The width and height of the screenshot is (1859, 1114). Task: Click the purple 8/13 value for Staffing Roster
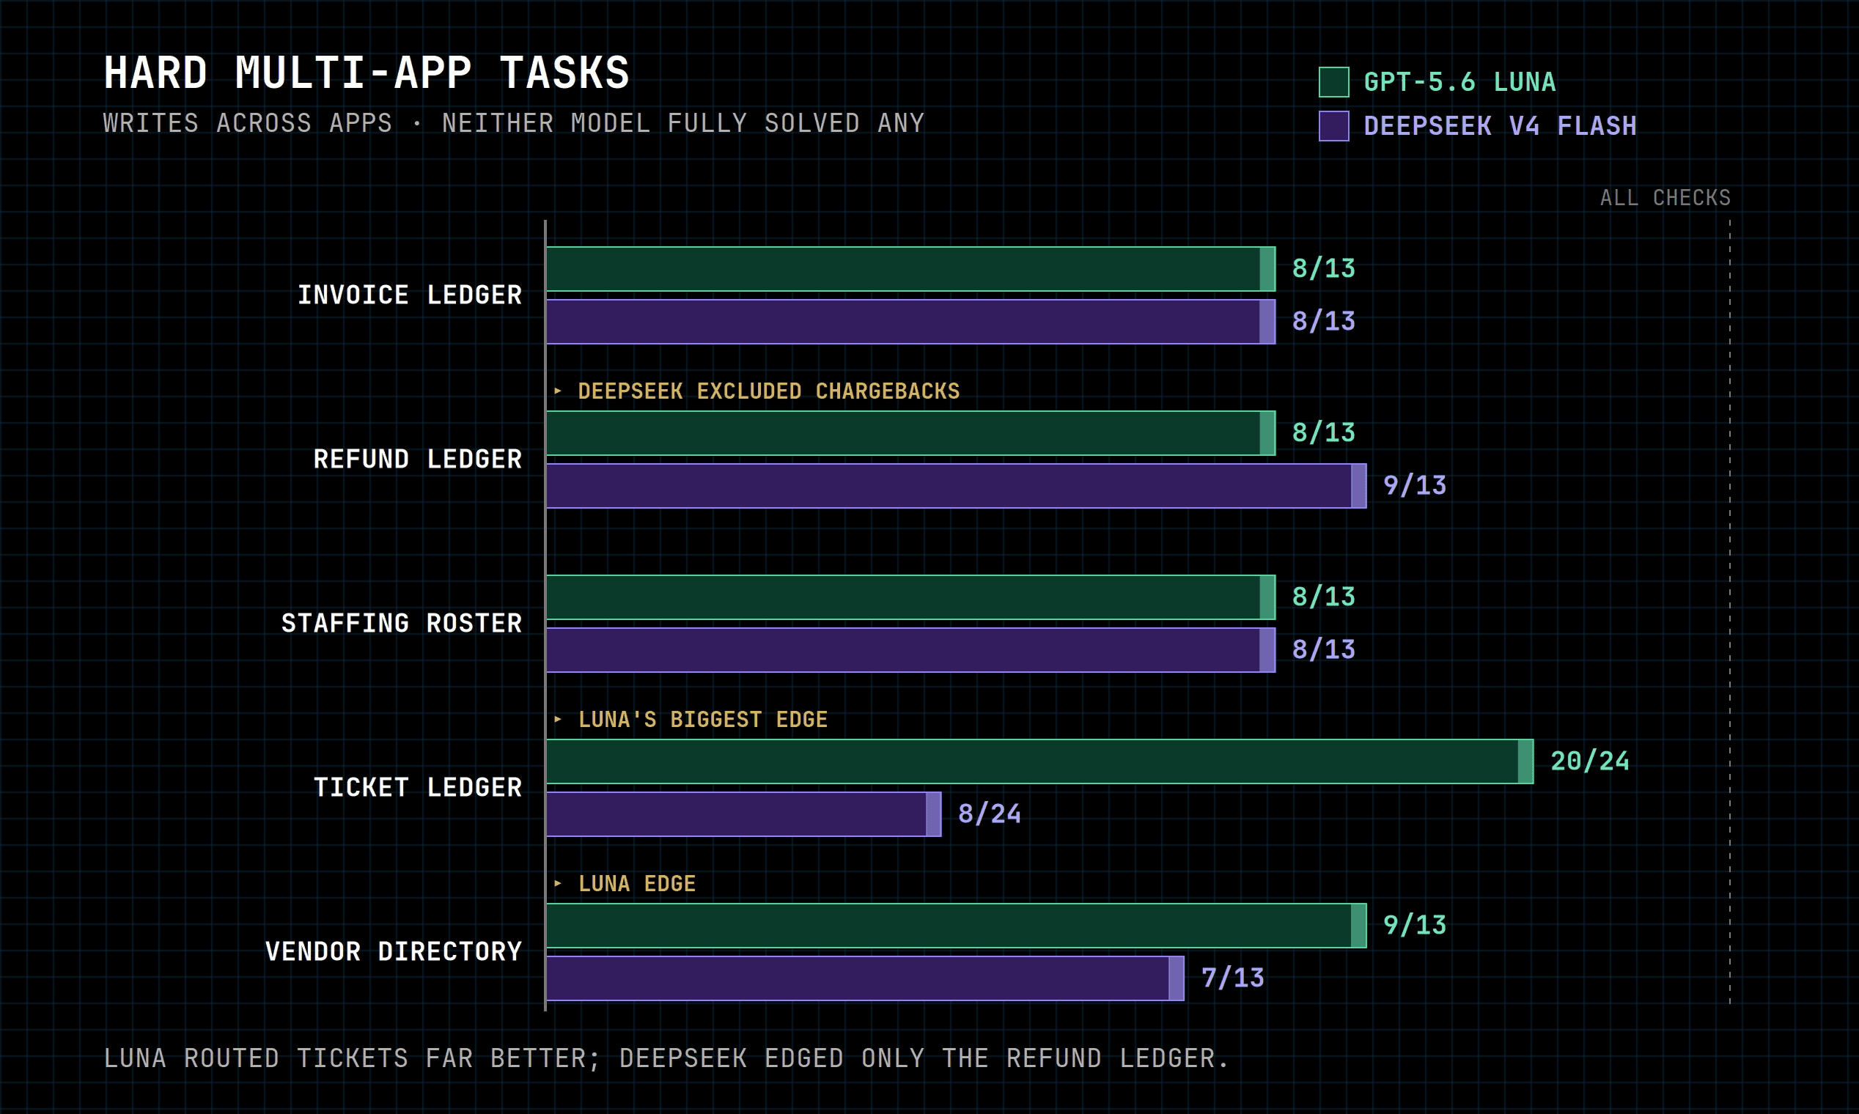[1324, 650]
